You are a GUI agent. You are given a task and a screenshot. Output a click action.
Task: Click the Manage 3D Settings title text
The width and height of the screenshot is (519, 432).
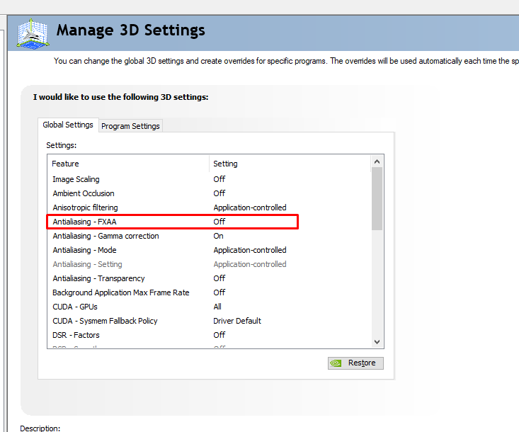(x=131, y=30)
